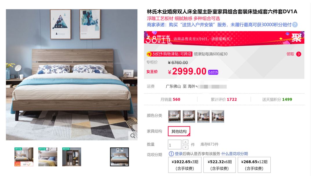Choose the ¥1022.65x3期 installment plan
Viewport: 313px width, 176px height.
[185, 165]
